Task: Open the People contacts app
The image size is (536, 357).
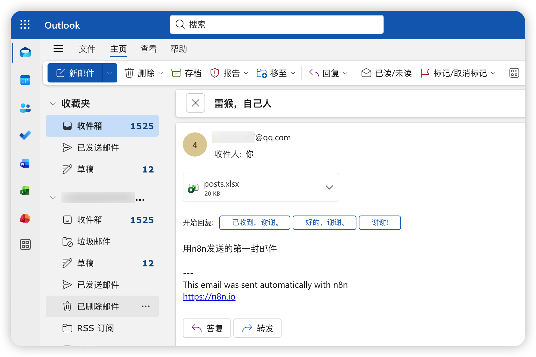Action: pyautogui.click(x=25, y=108)
